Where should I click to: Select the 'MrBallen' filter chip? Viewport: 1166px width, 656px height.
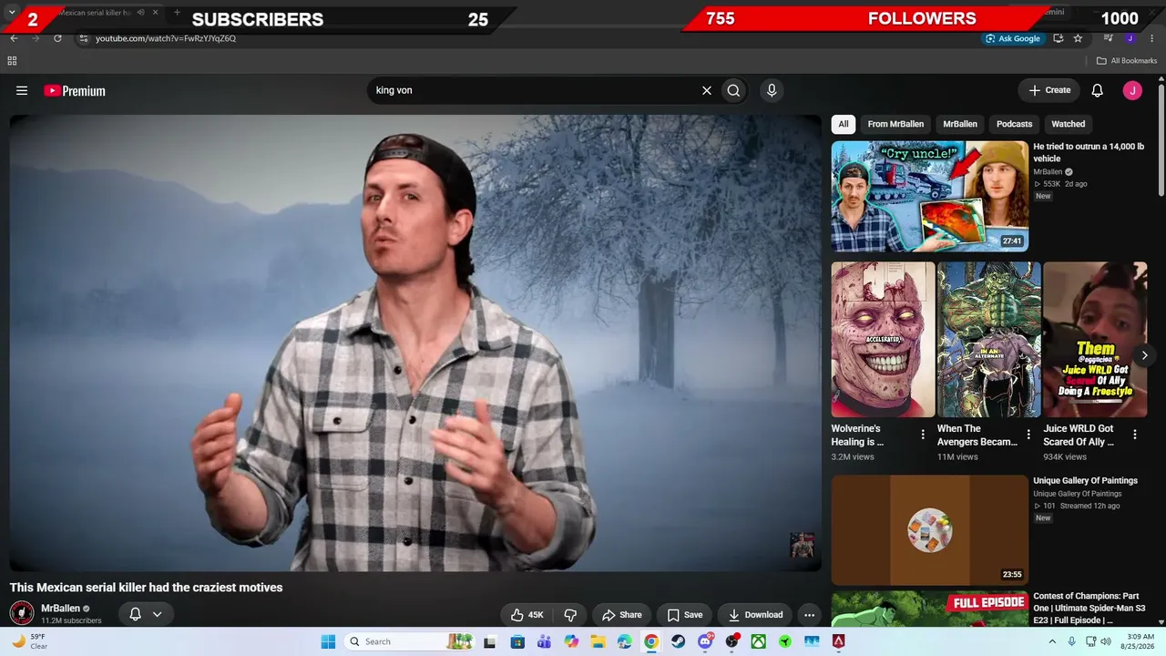pos(960,124)
